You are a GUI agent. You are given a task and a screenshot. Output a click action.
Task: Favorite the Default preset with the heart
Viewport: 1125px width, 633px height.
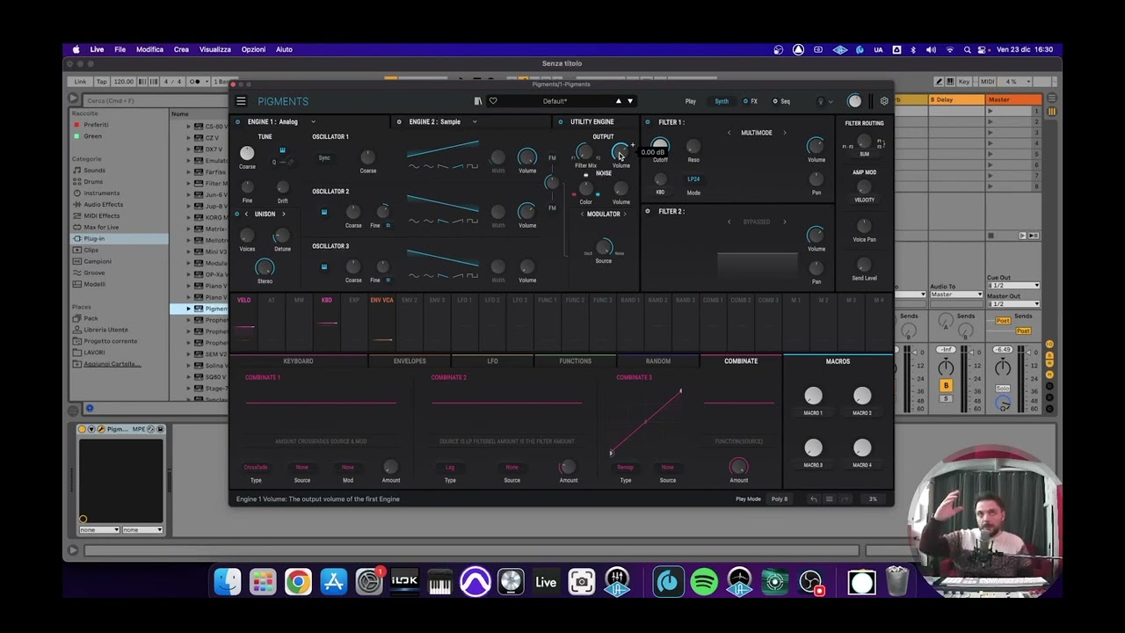tap(493, 101)
